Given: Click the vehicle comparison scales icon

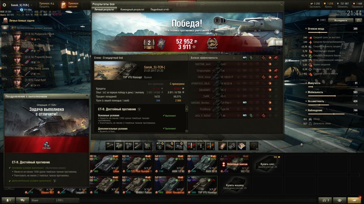Looking at the screenshot, I should point(325,200).
